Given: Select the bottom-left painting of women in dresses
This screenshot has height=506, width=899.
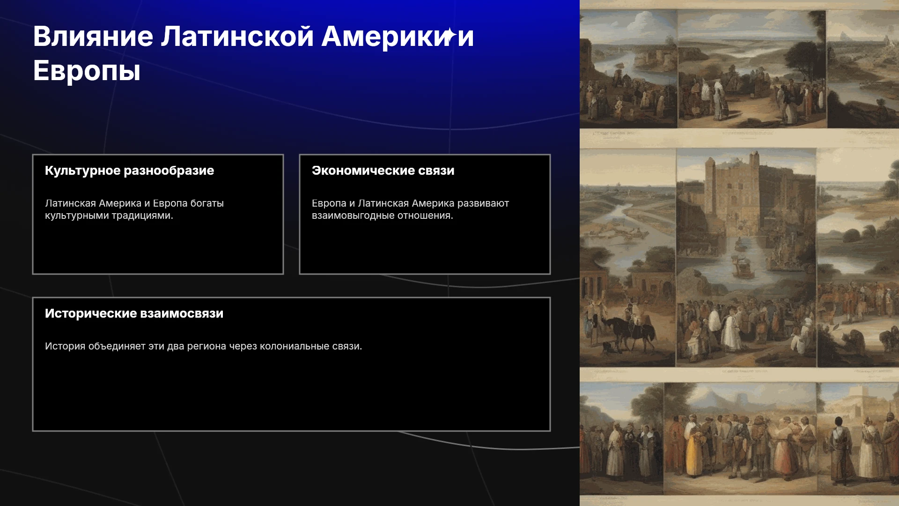Looking at the screenshot, I should pyautogui.click(x=622, y=439).
